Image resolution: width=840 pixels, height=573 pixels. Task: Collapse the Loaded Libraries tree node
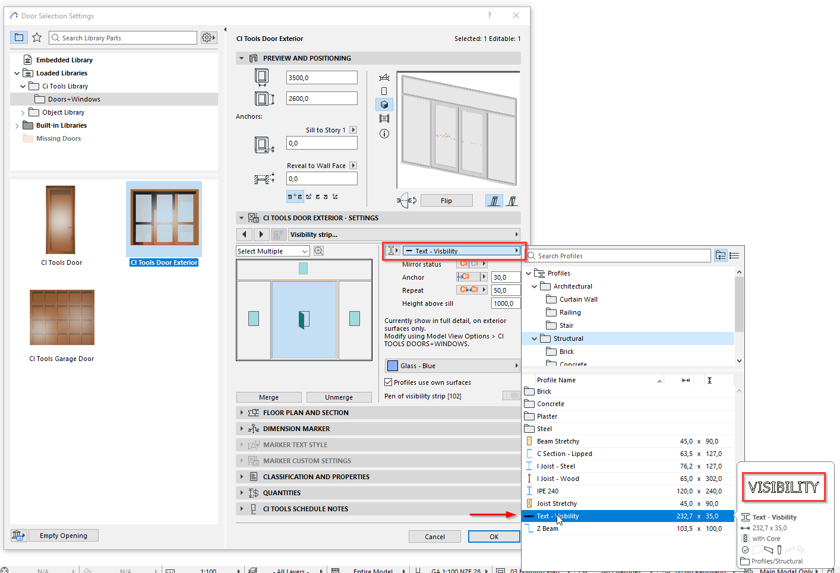tap(17, 73)
